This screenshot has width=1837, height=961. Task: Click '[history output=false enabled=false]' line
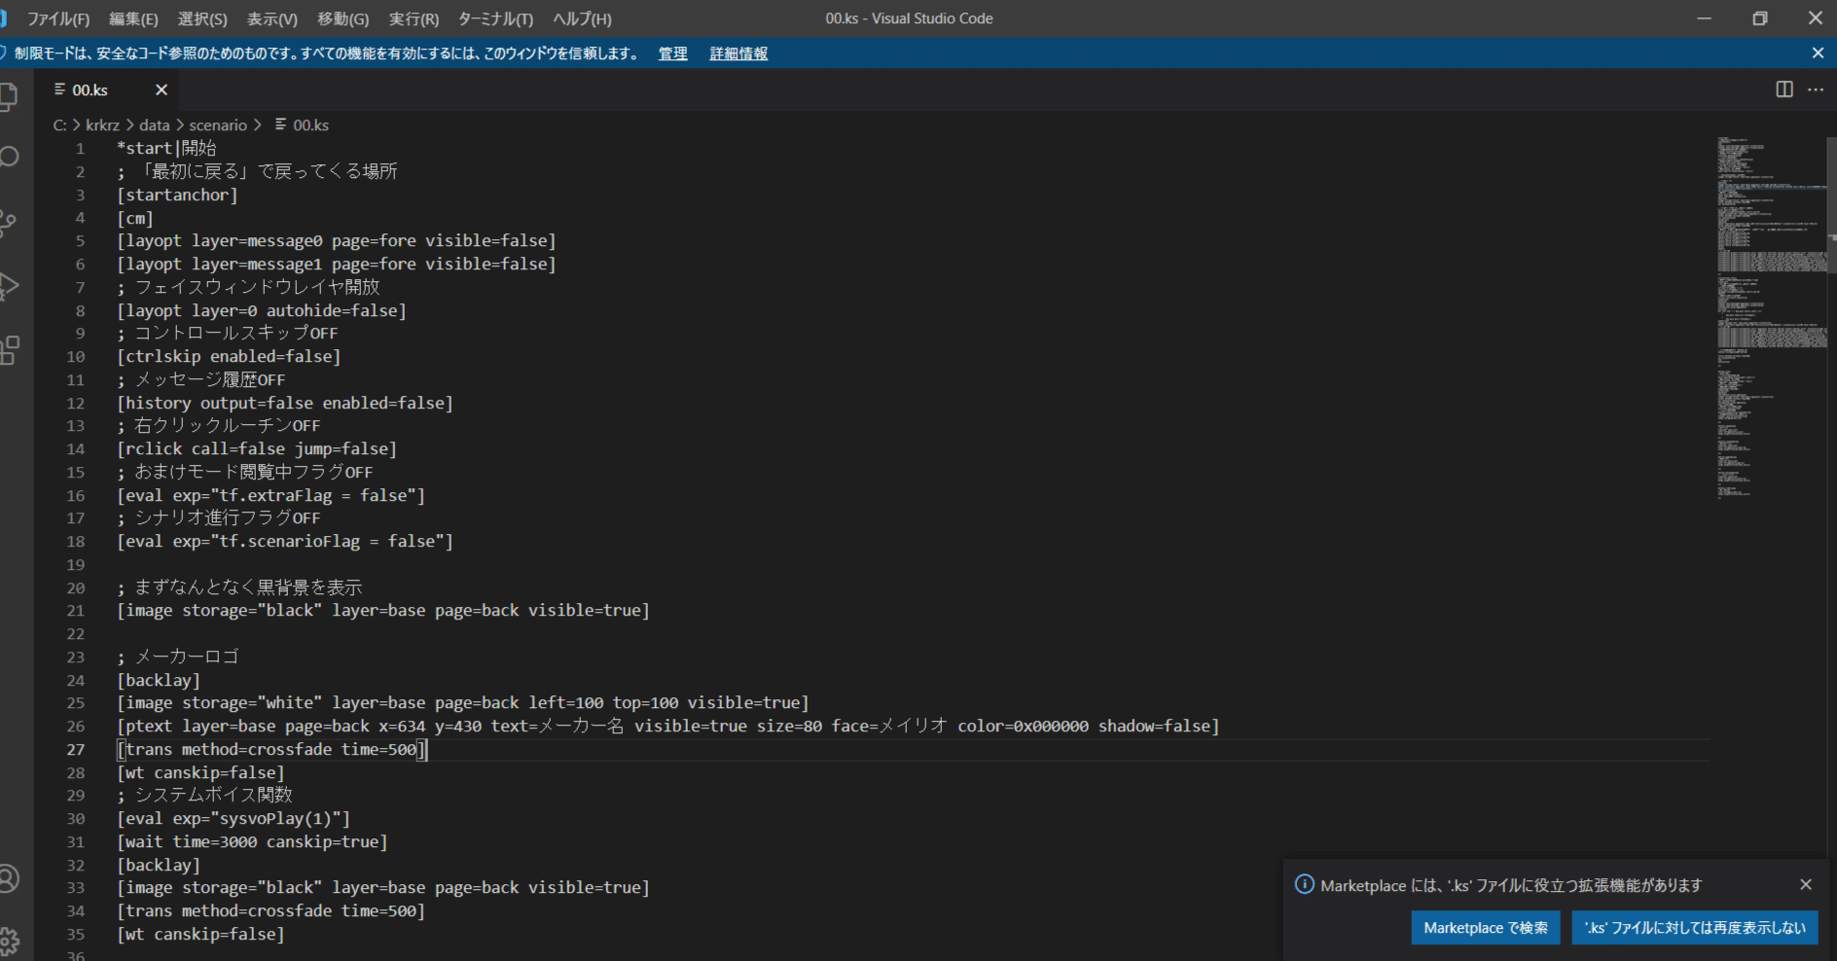click(x=285, y=403)
